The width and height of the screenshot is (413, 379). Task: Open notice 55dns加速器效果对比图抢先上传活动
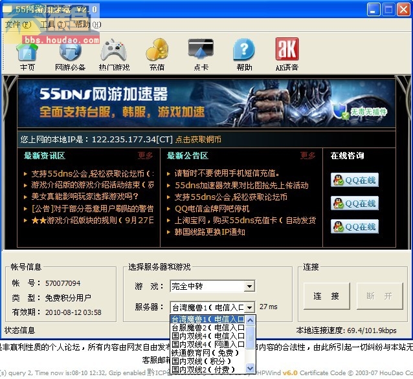[x=241, y=185]
